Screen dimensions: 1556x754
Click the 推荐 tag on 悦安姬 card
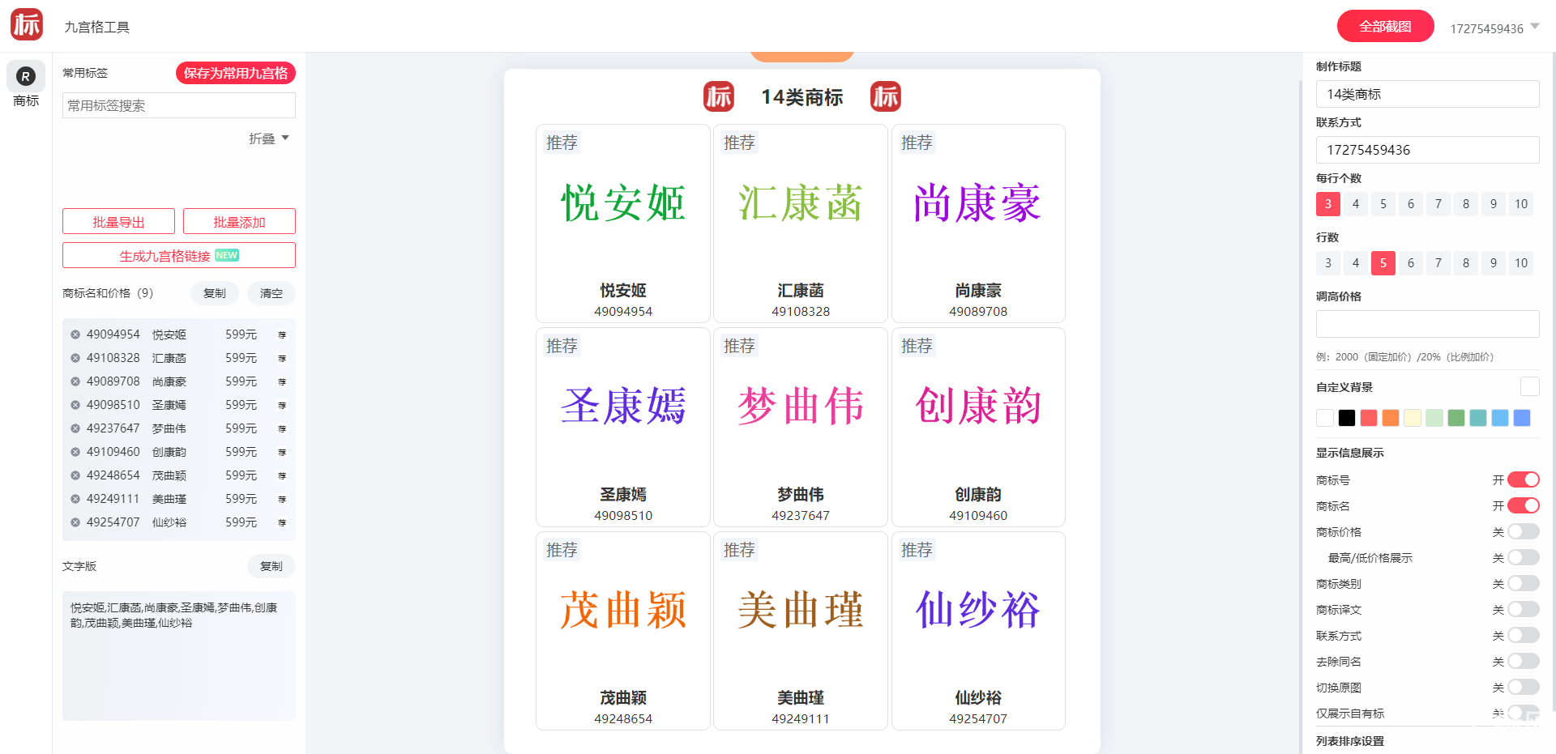(562, 143)
